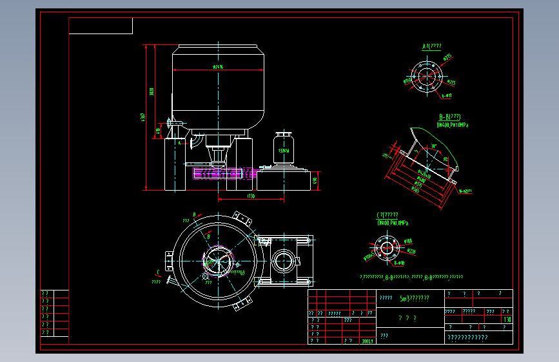Select the Φ2416 tank diameter dimension

[218, 67]
